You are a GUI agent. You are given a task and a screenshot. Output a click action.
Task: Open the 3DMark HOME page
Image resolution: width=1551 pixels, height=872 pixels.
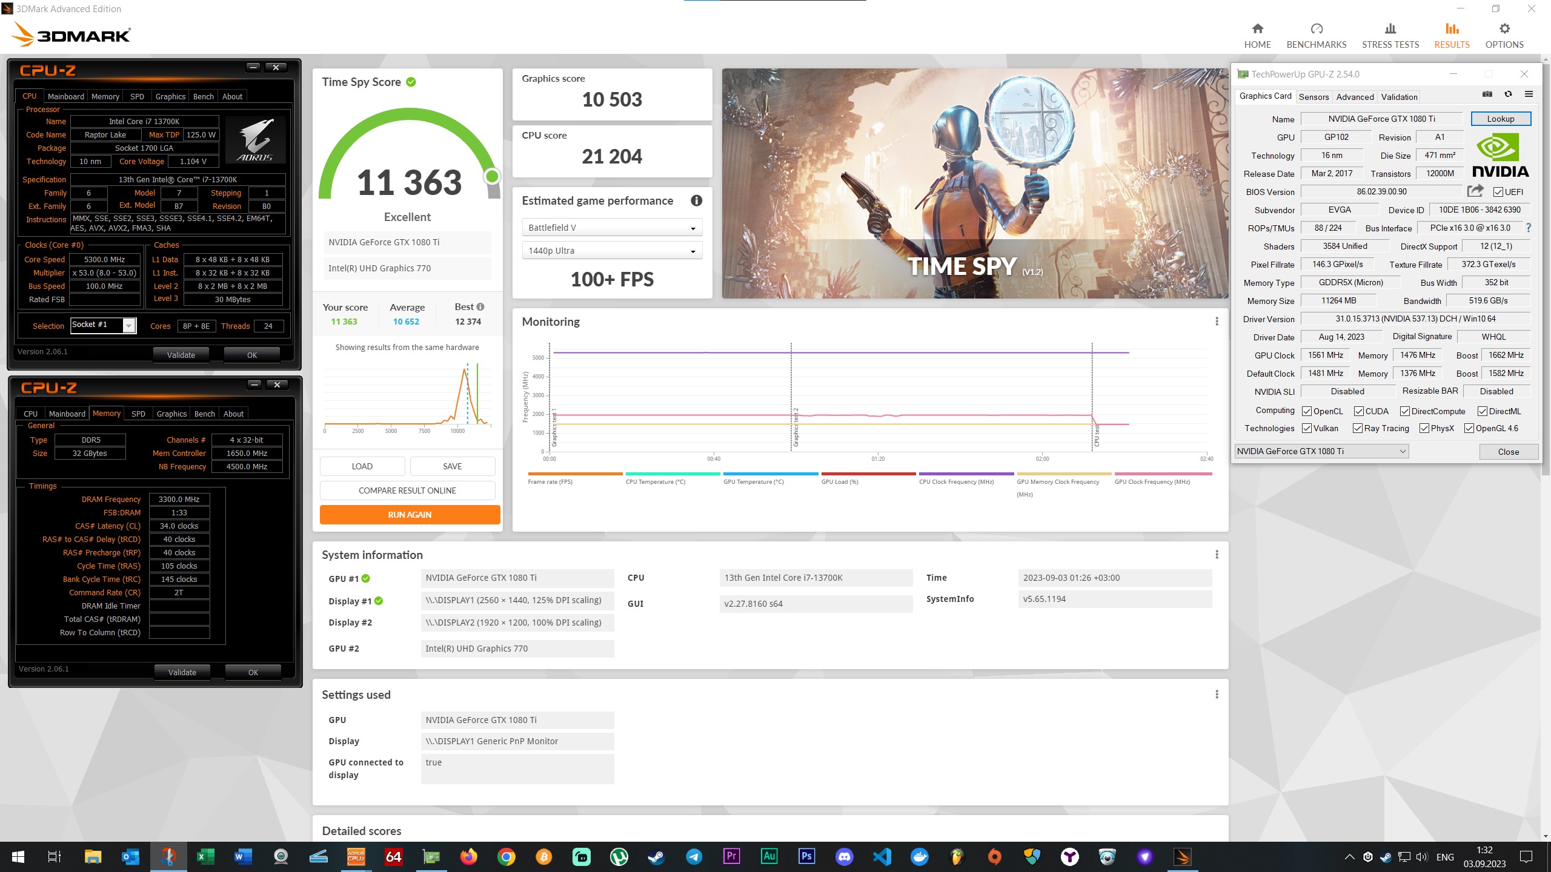1257,36
